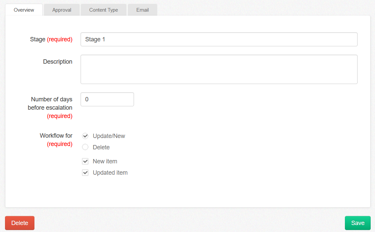Disable the Updated item checkbox

pyautogui.click(x=85, y=172)
